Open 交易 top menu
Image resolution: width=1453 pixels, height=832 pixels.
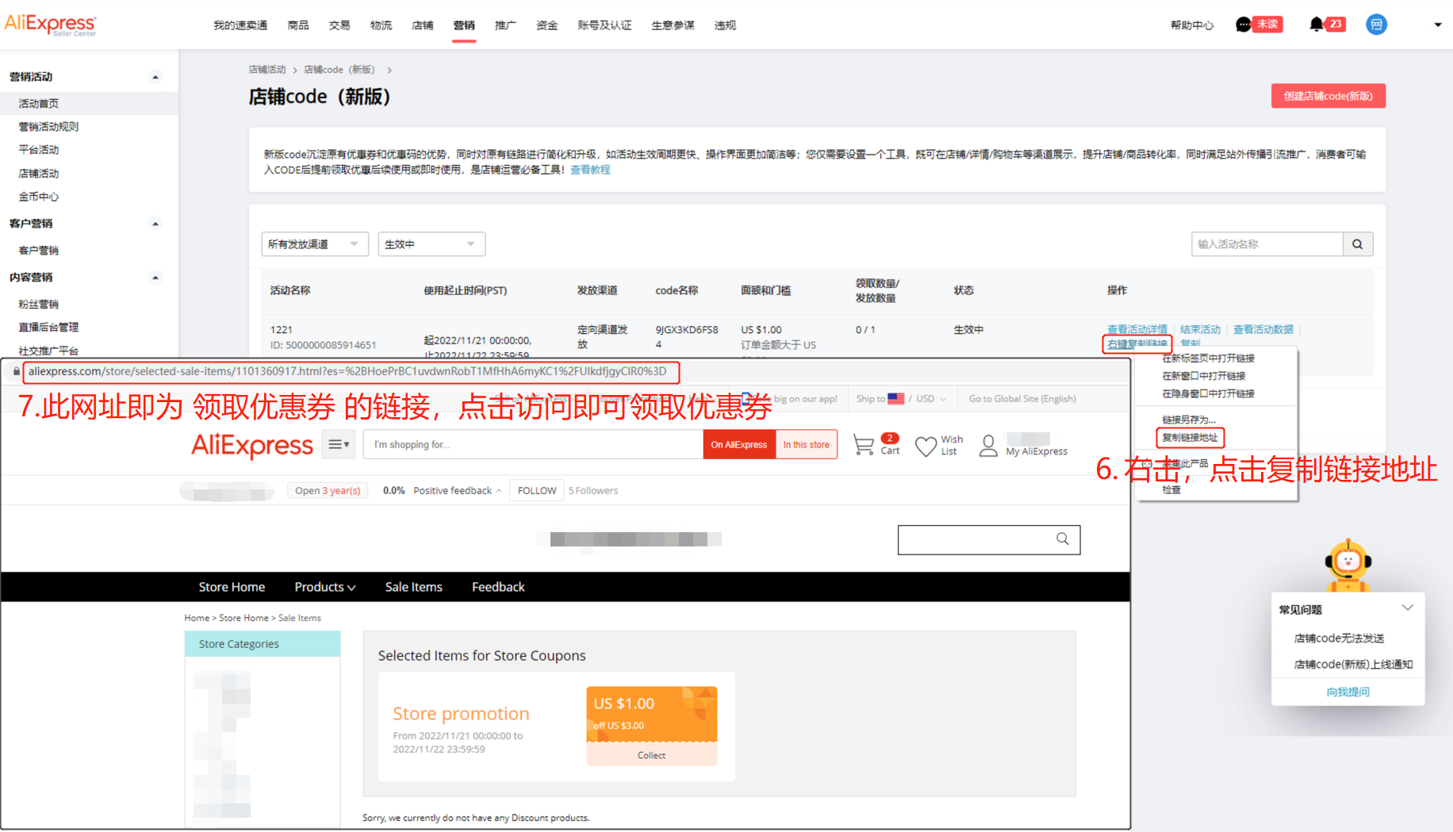[339, 25]
